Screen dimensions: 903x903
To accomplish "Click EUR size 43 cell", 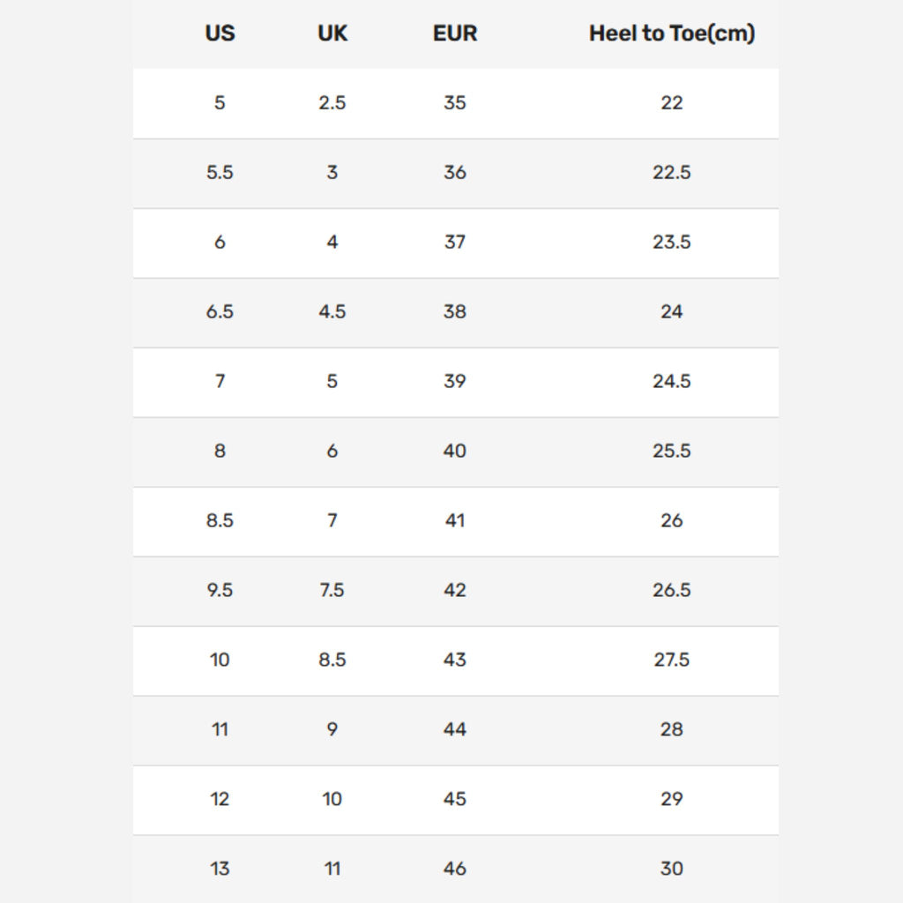I will click(x=455, y=660).
